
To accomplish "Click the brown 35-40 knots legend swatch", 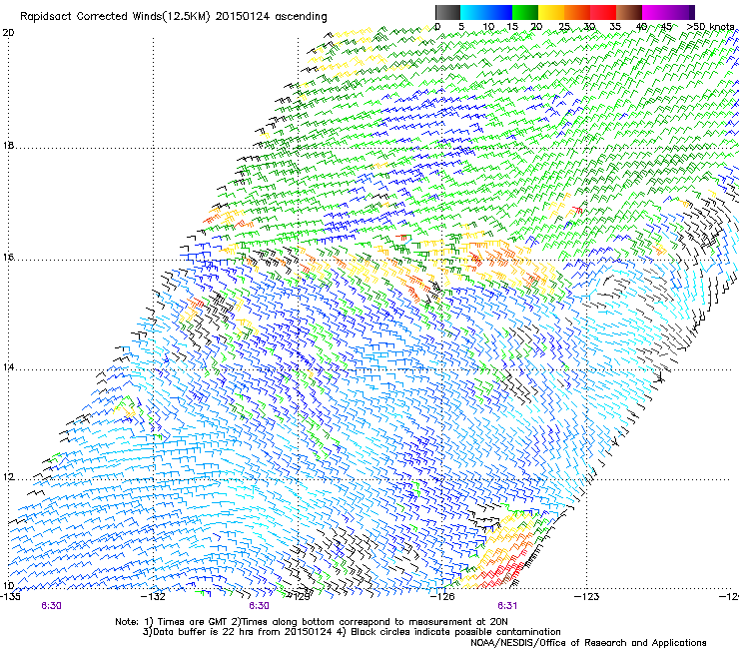I will (x=629, y=12).
